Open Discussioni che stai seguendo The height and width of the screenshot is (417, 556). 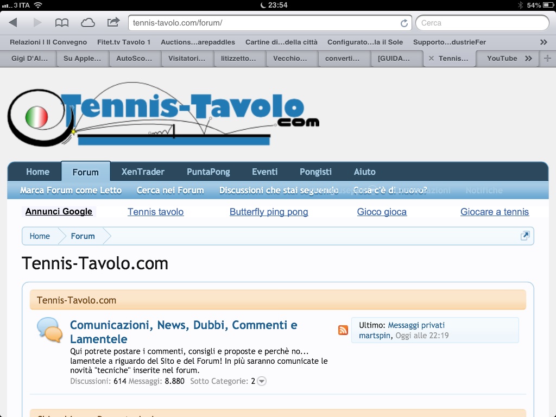[279, 191]
